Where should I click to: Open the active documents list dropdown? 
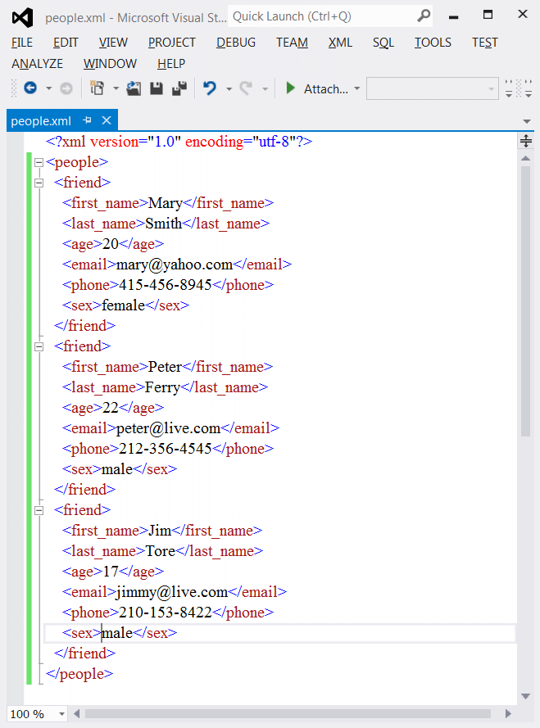coord(527,121)
